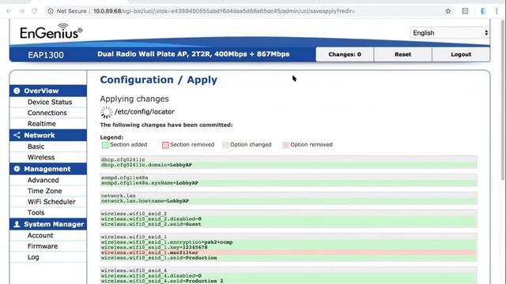Go to Device Status page
Screen dimensions: 506x284
coord(50,102)
